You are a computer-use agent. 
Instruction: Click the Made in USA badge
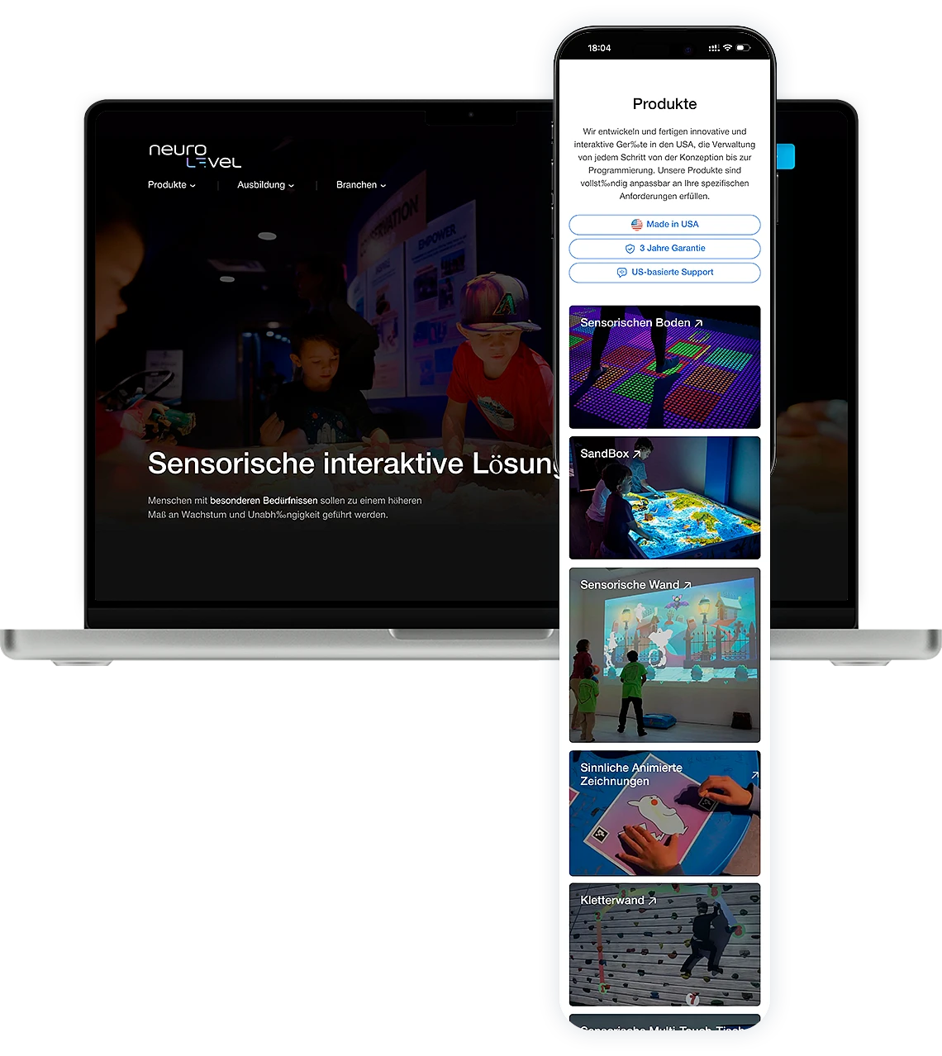664,225
